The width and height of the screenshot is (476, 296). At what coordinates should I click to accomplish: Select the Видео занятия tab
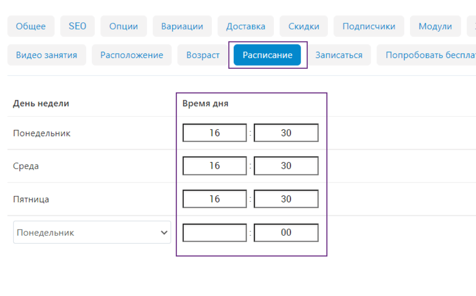tap(46, 55)
